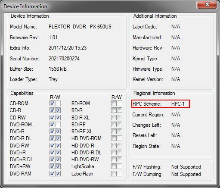Select the Manufactured N/A value
Viewport: 220px width, 188px height.
click(x=176, y=38)
